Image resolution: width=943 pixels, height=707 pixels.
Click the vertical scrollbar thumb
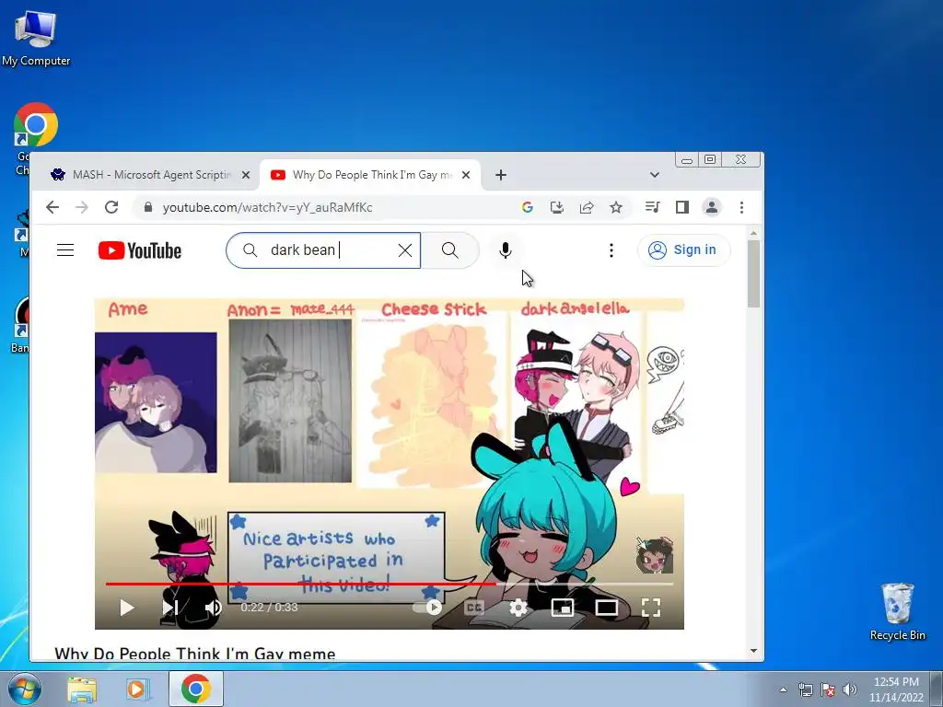(753, 273)
